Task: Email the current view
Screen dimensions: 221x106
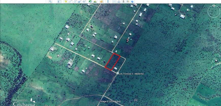Action: (114, 2)
